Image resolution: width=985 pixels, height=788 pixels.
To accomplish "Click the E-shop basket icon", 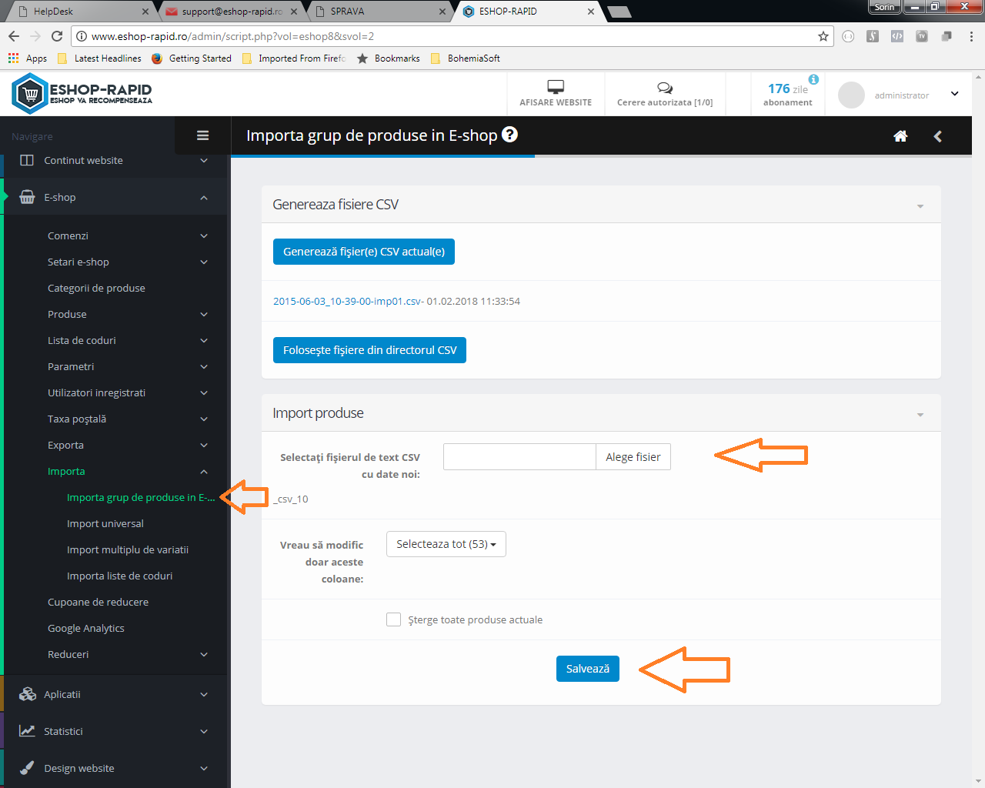I will pos(27,197).
